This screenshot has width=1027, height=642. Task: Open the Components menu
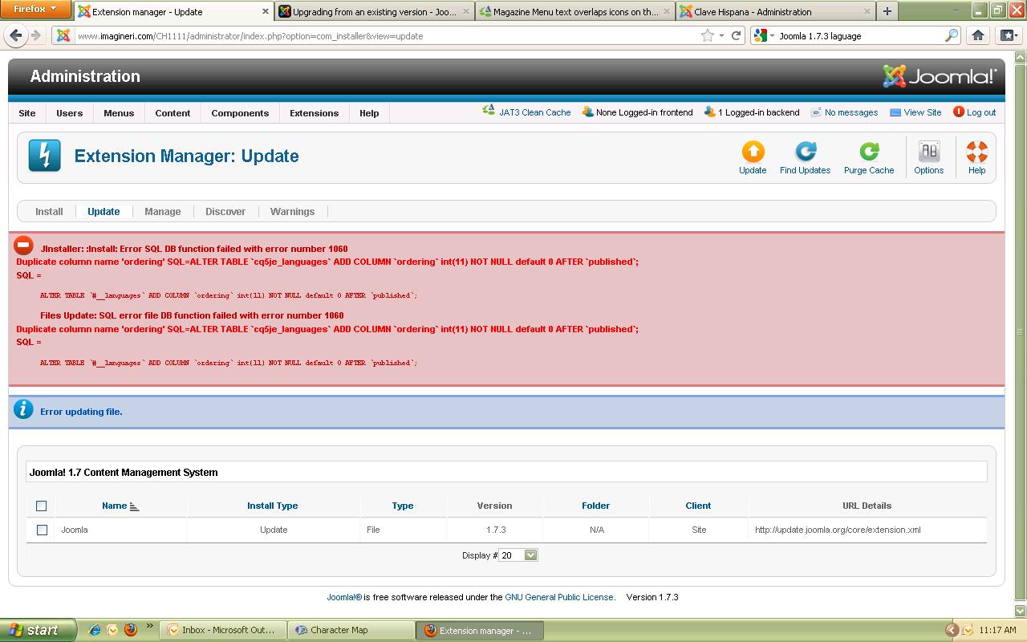click(x=240, y=113)
